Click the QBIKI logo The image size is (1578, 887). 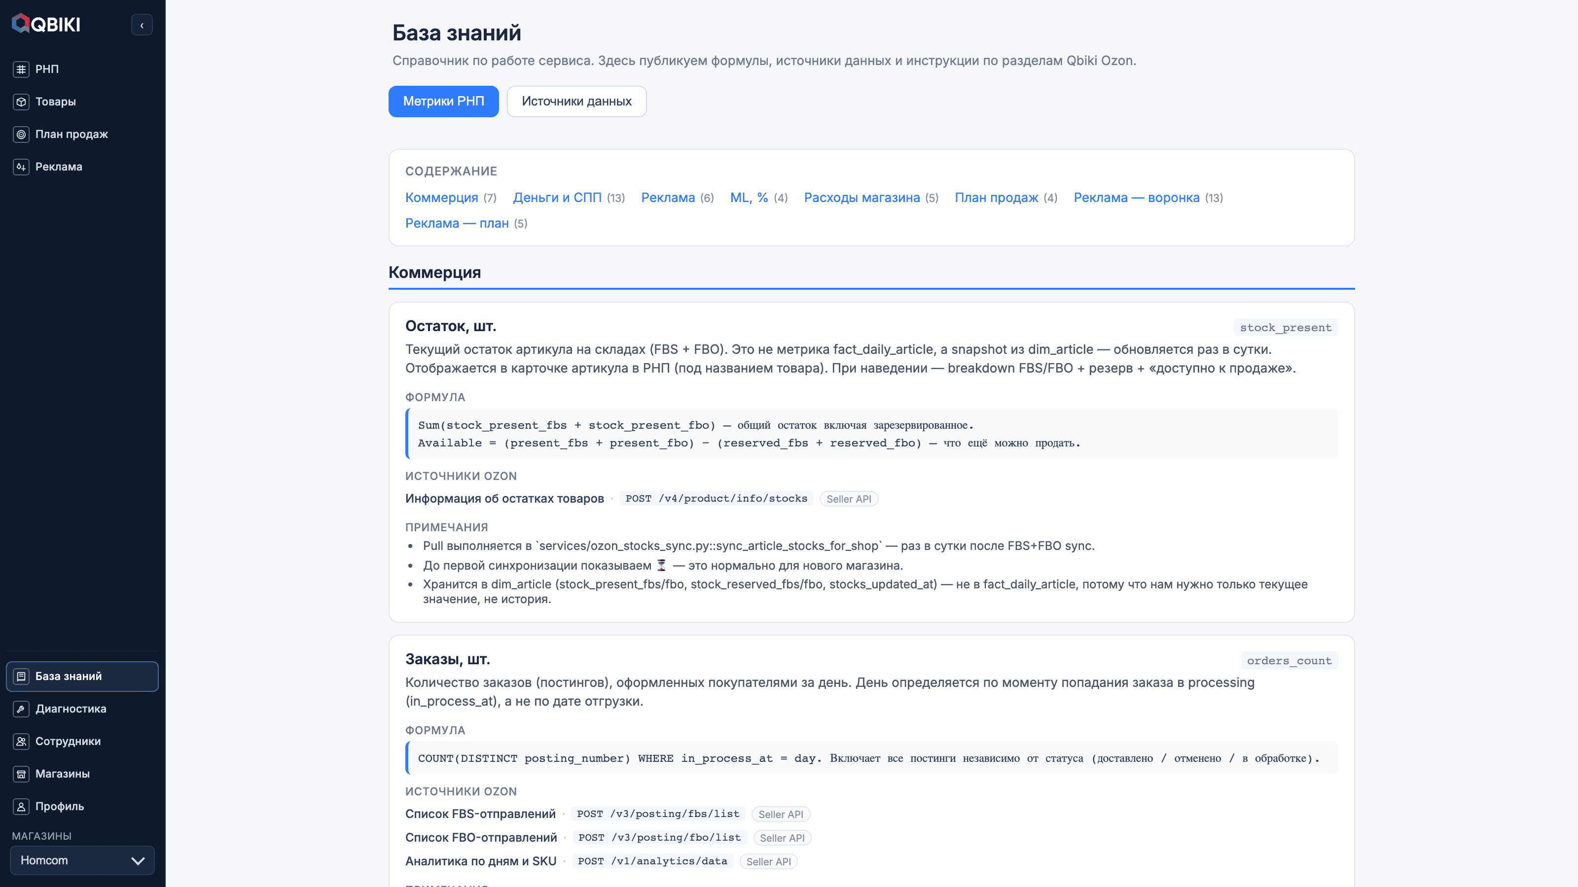coord(46,24)
